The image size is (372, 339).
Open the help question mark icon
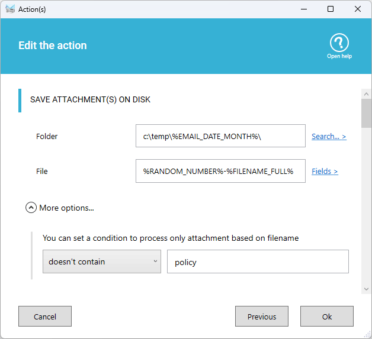click(339, 43)
